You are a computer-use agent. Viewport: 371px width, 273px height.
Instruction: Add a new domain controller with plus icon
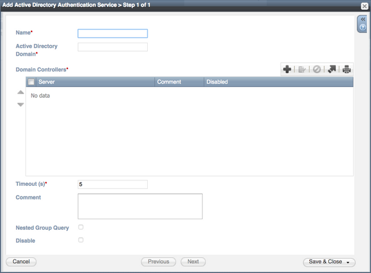pos(287,69)
